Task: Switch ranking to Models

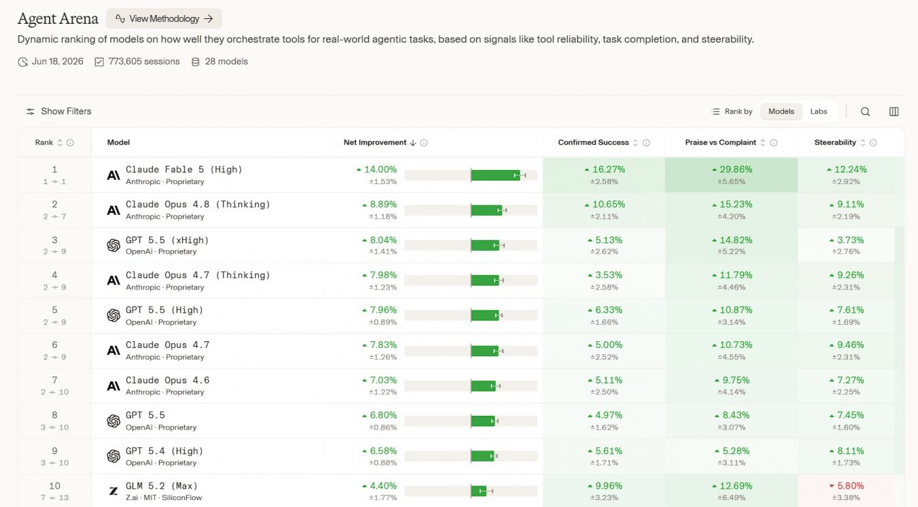Action: [781, 111]
